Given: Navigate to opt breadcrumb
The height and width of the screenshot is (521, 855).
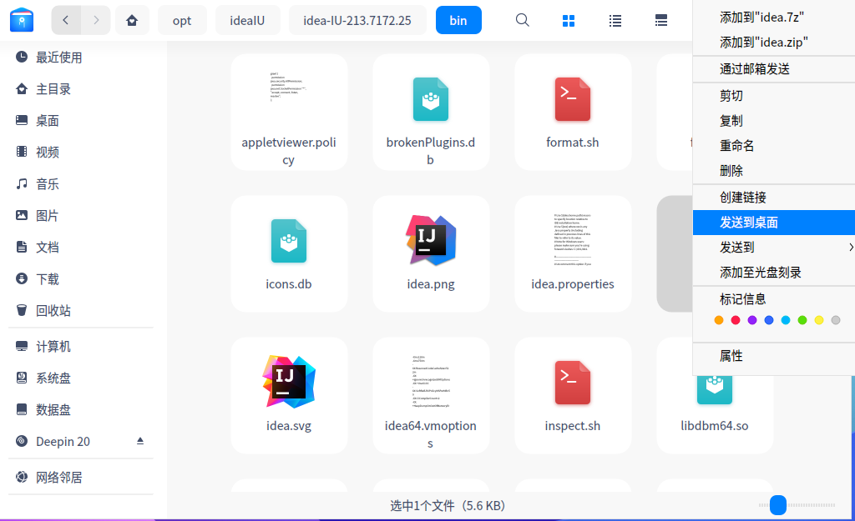Looking at the screenshot, I should tap(182, 20).
